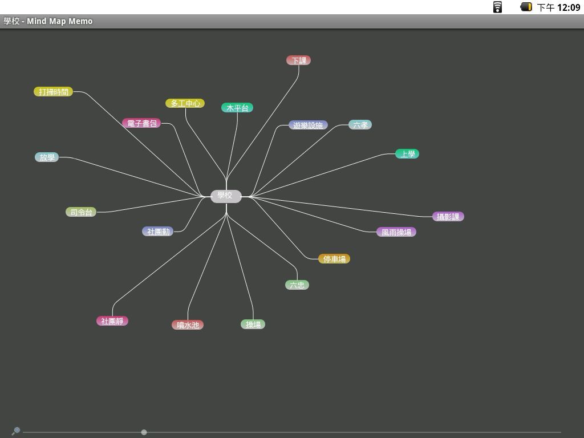Choose the 攝影課 node
This screenshot has width=584, height=438.
pos(448,217)
